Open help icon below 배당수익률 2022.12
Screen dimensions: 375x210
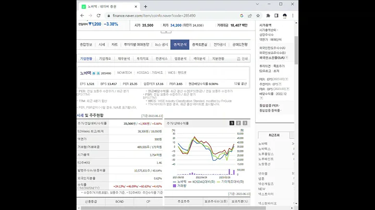(x=261, y=98)
